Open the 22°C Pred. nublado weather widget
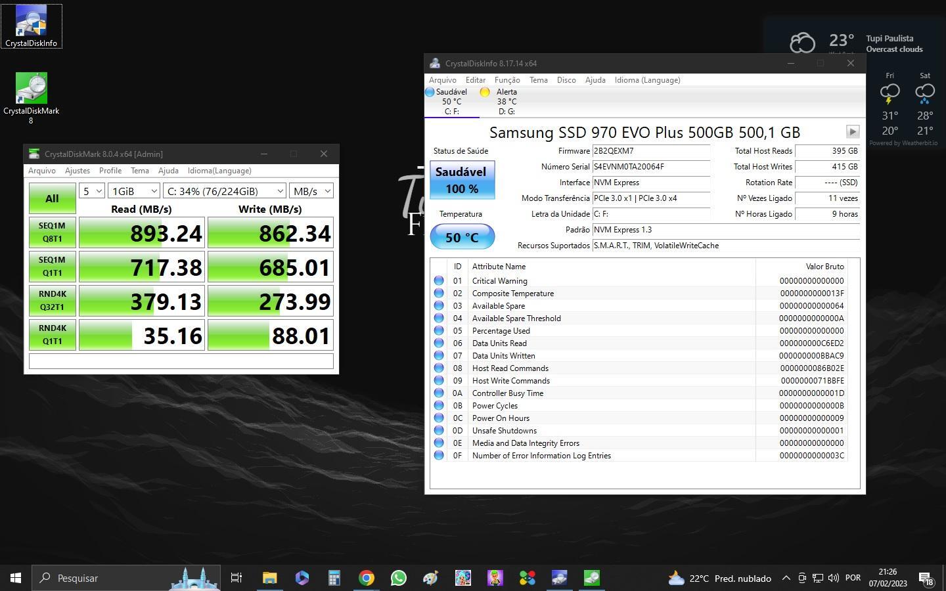This screenshot has width=946, height=591. click(719, 578)
